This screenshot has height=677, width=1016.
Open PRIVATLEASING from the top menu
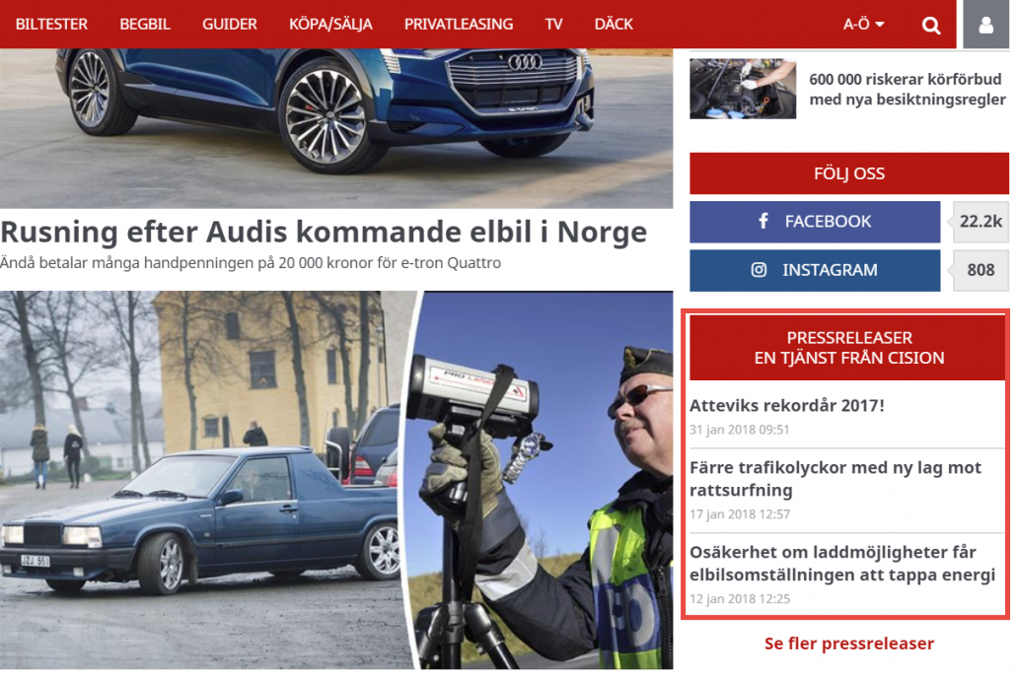tap(458, 25)
